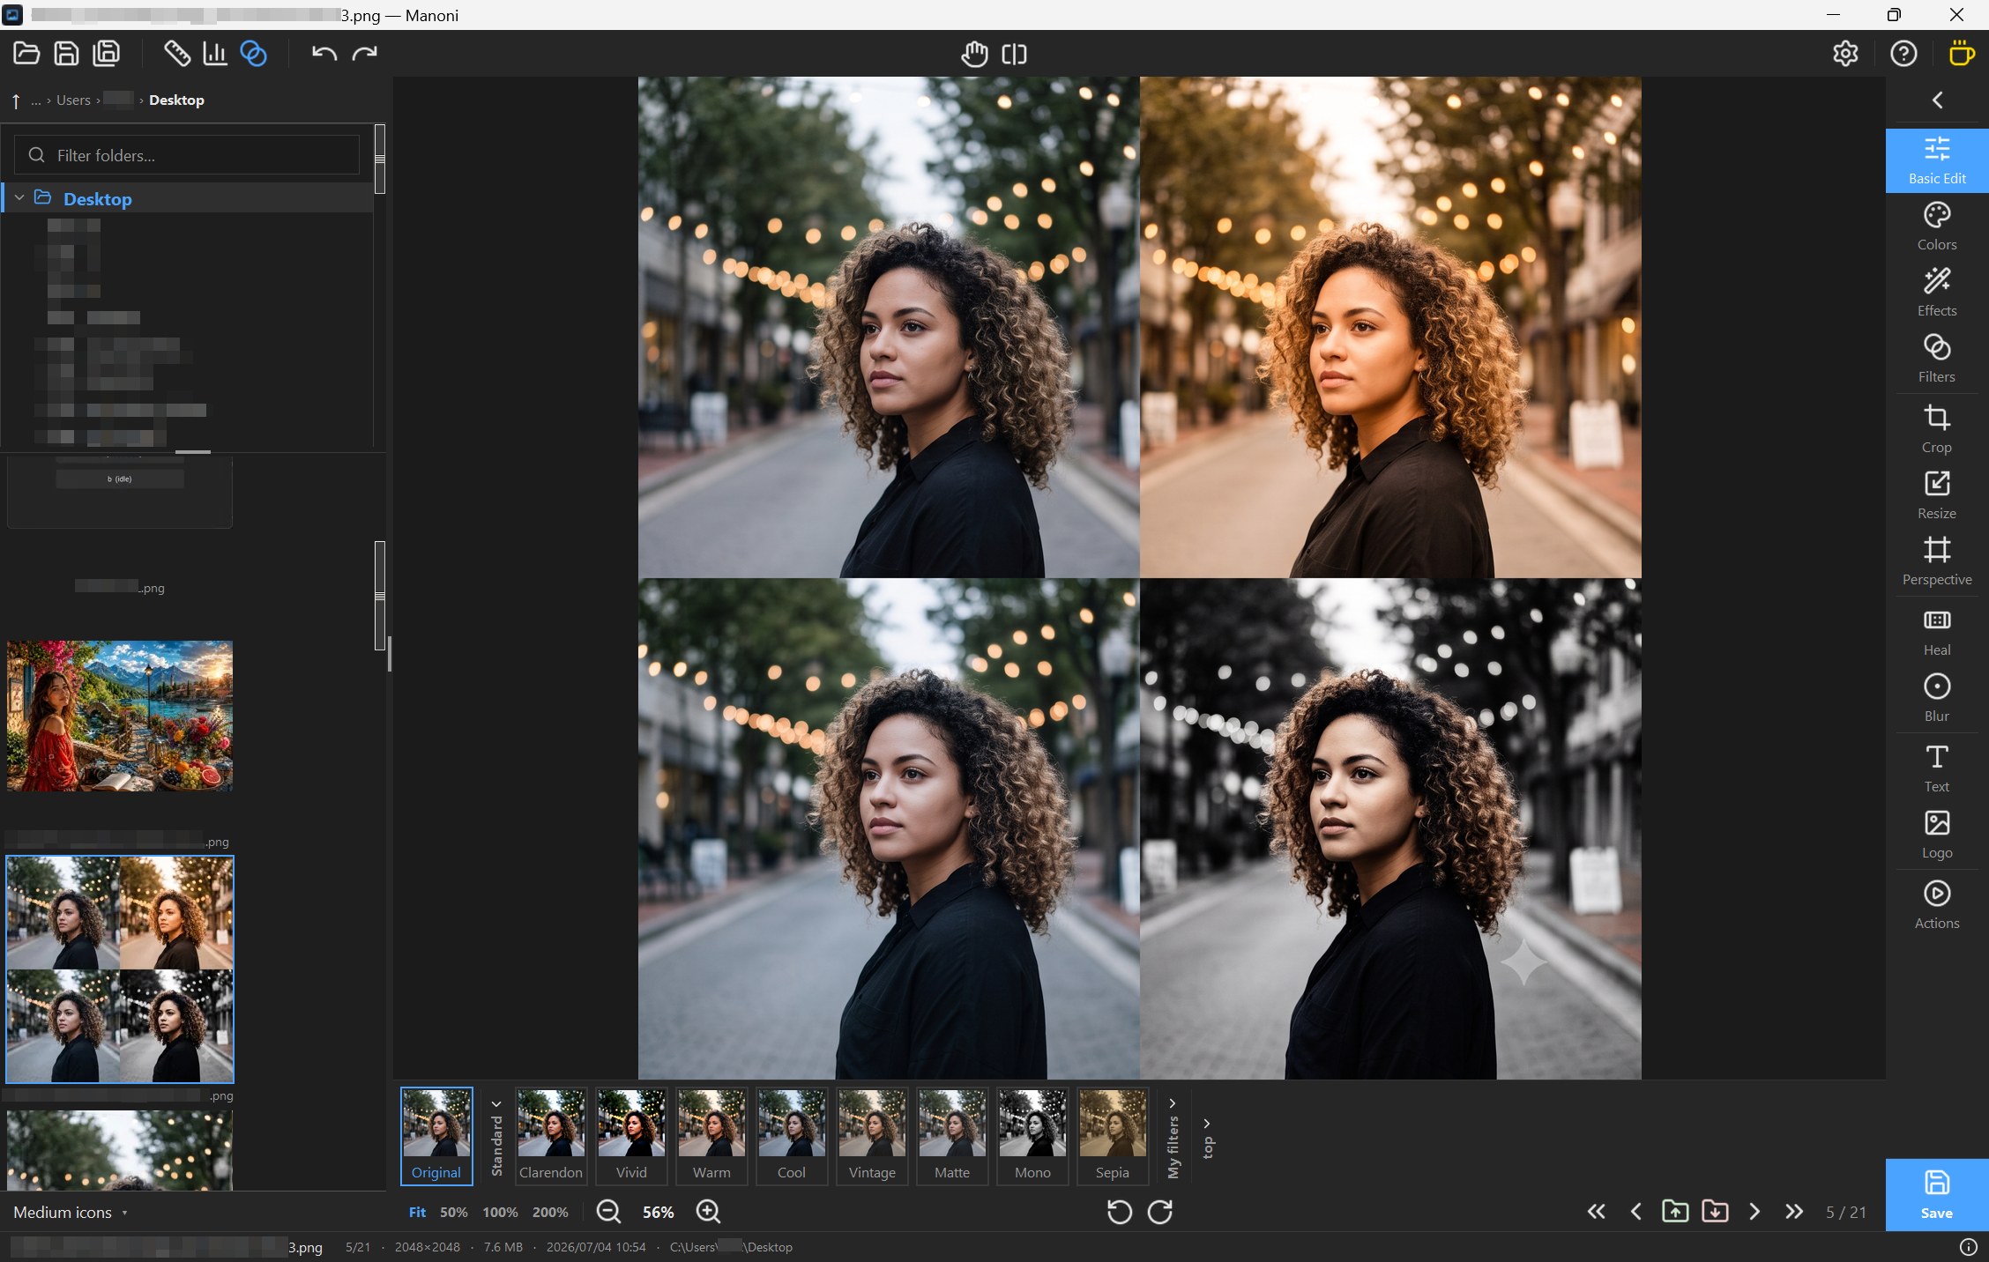
Task: Toggle the split compare view icon
Action: [1014, 54]
